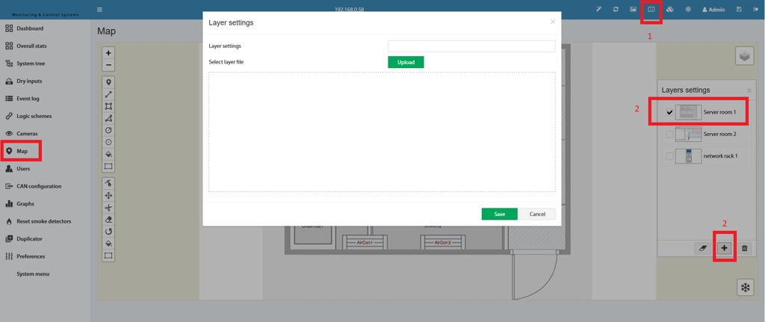Image resolution: width=765 pixels, height=322 pixels.
Task: Click the dashed file drop area
Action: [382, 131]
